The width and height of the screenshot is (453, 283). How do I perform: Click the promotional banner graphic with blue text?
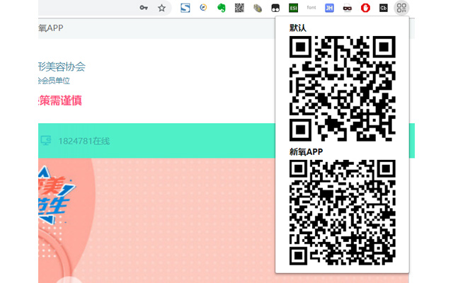pyautogui.click(x=57, y=196)
